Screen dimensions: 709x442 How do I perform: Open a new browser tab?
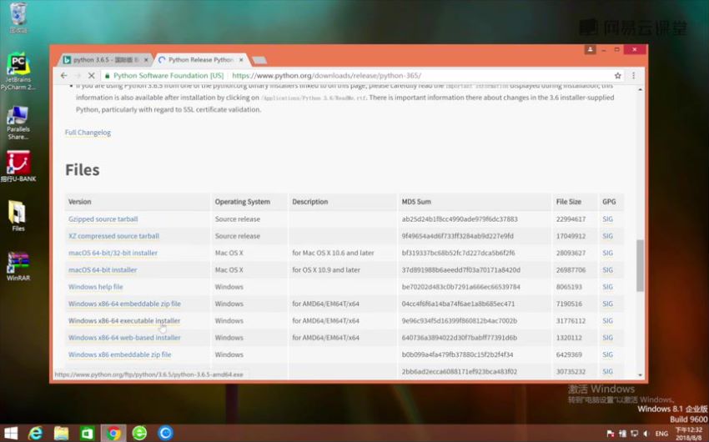click(x=259, y=60)
